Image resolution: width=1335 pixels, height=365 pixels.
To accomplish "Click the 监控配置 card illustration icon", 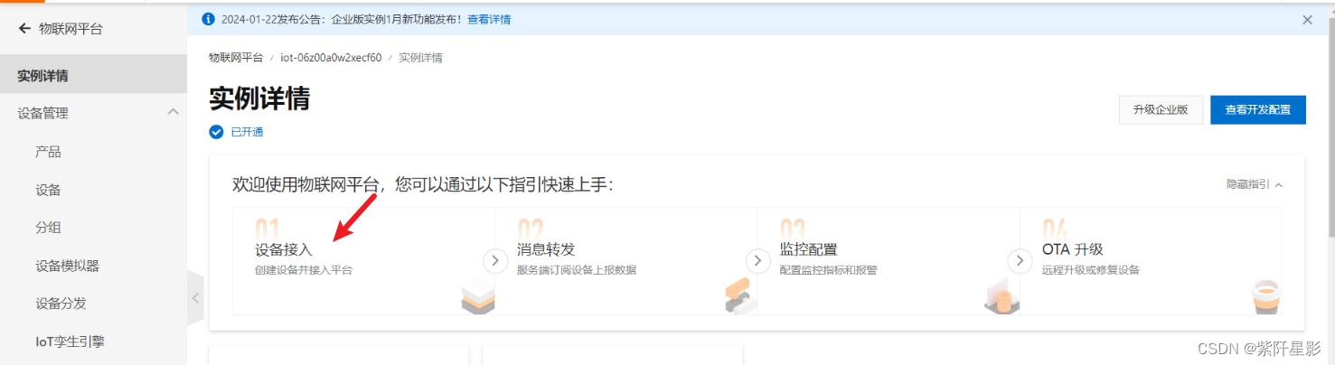I will 1001,296.
